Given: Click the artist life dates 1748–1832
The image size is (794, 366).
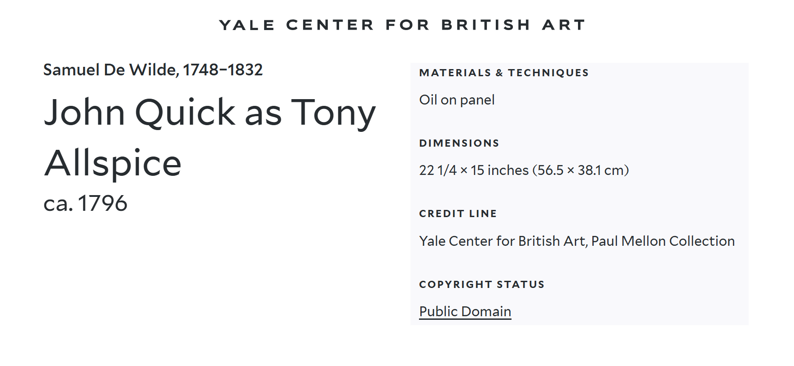Looking at the screenshot, I should coord(223,70).
